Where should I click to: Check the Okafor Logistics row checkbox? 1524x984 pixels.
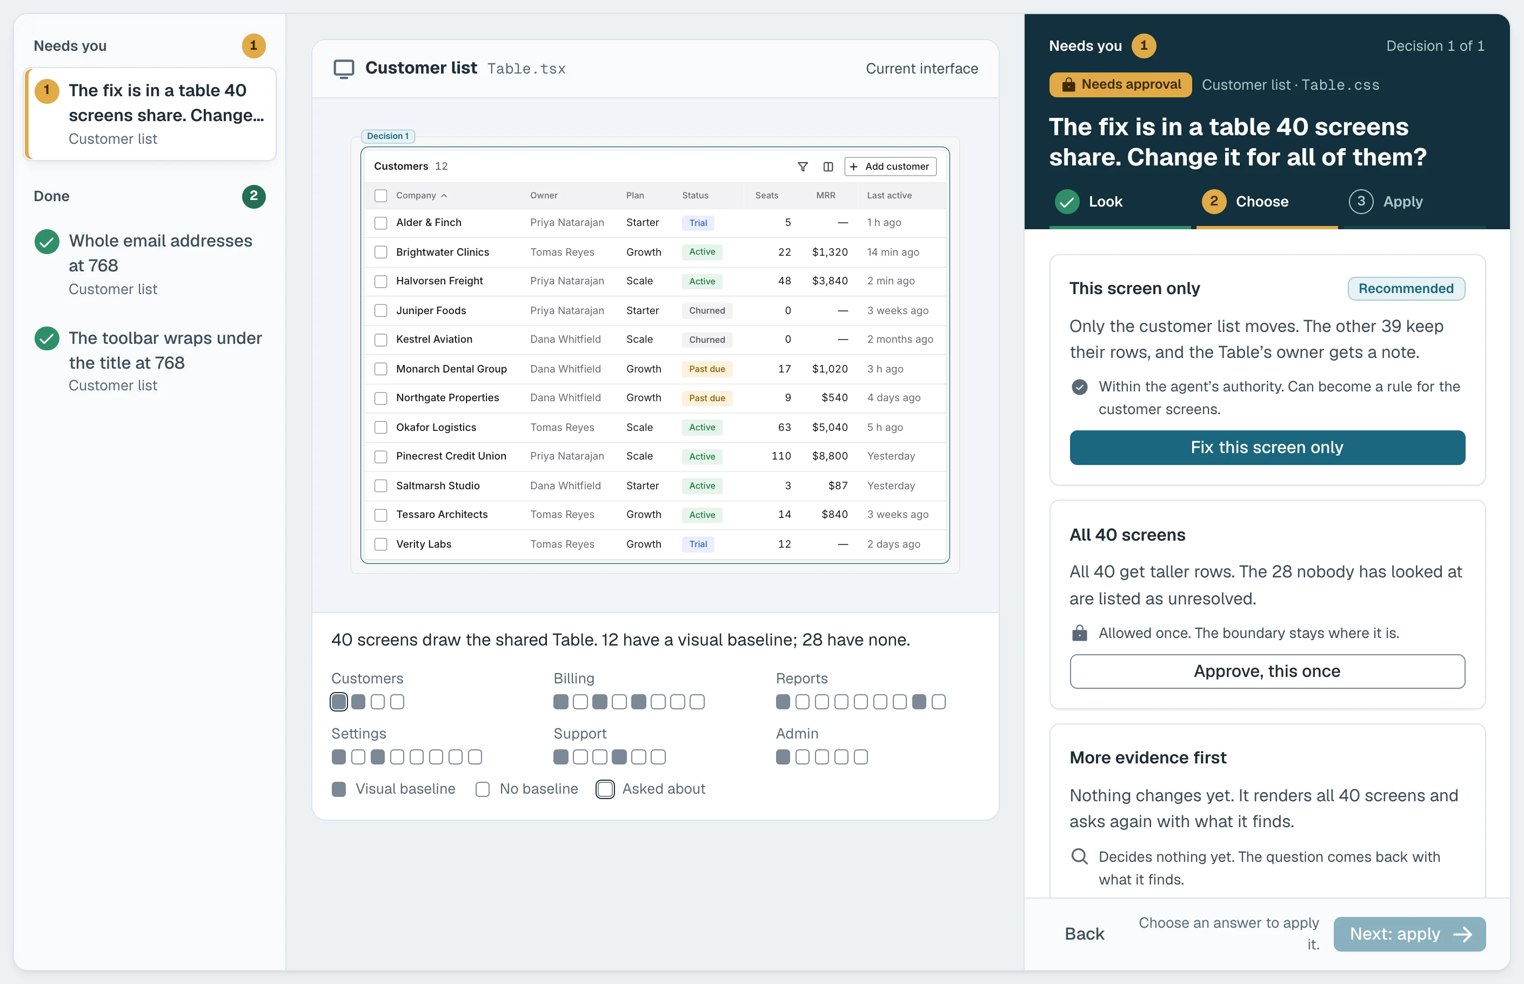pos(380,428)
